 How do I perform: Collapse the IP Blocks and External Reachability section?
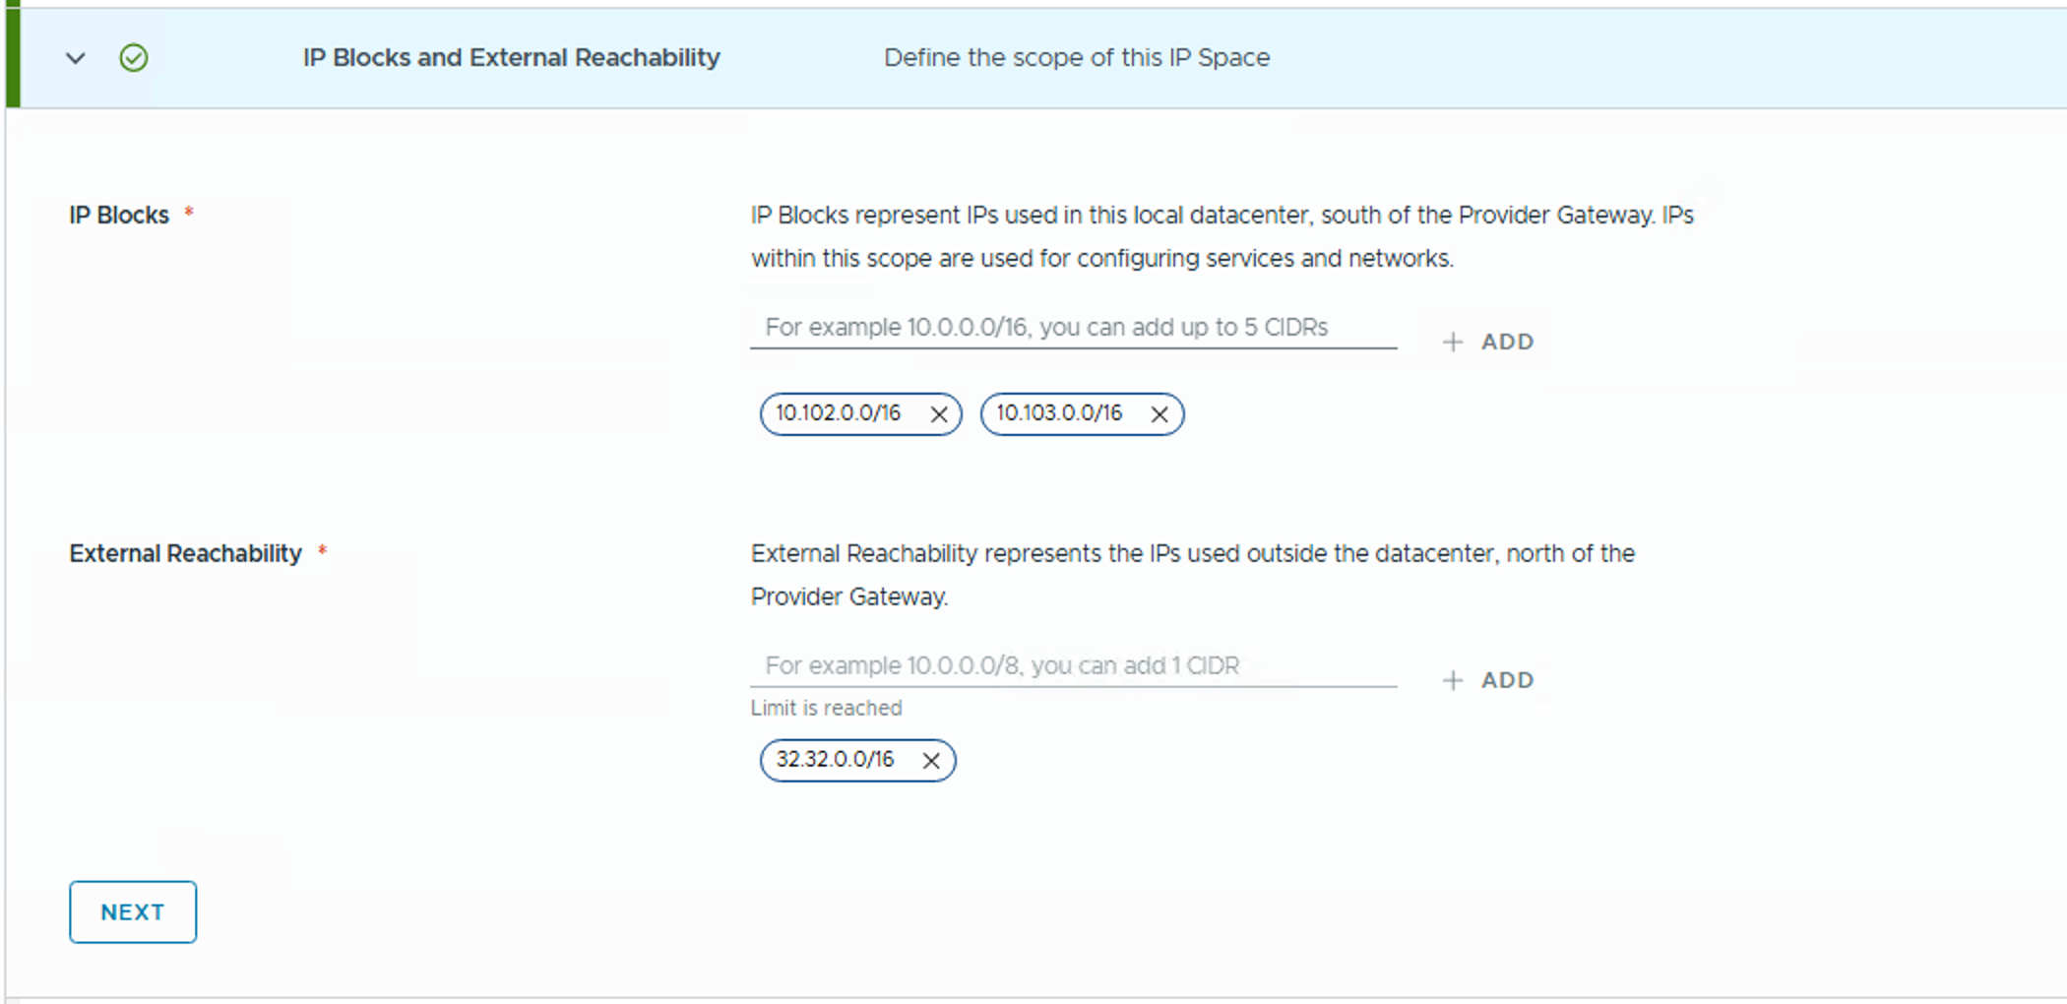(x=76, y=58)
